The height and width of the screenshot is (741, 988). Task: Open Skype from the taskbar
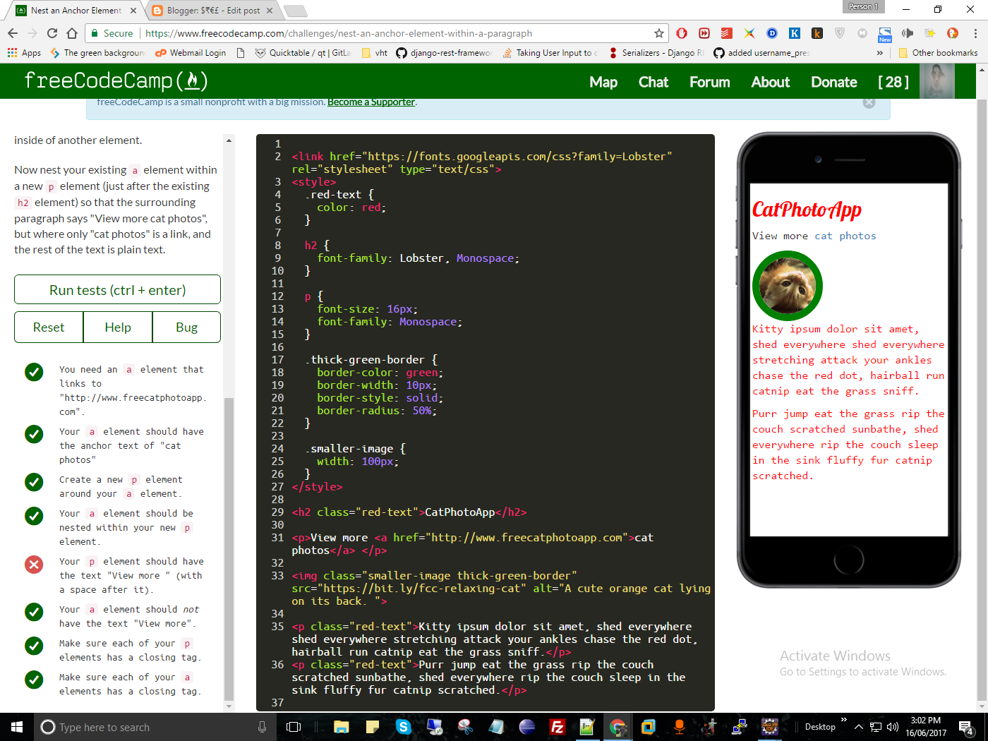click(x=404, y=728)
